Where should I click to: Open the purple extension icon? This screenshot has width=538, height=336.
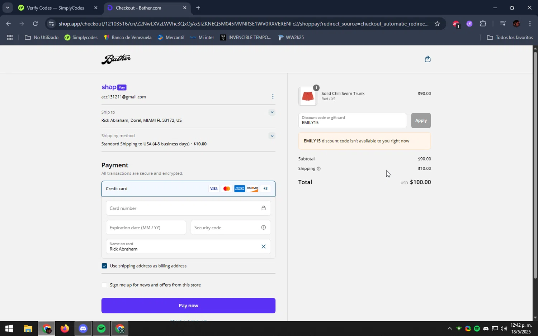pos(469,24)
